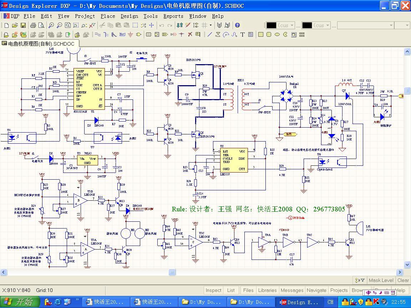Click the Print icon in toolbar
Viewport: 411px width, 308px height.
coord(33,25)
